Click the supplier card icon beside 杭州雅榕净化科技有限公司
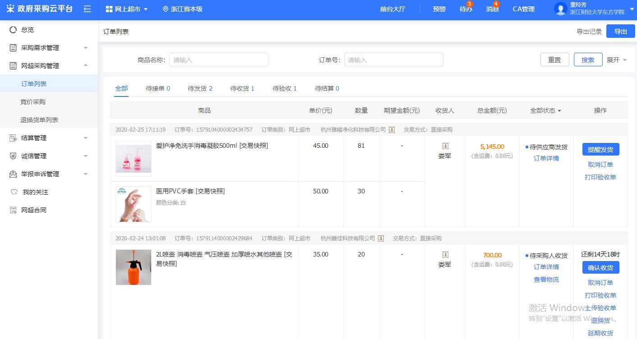This screenshot has width=637, height=339. (x=392, y=130)
